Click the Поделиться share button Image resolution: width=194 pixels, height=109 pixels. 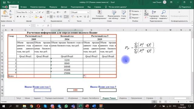click(x=185, y=7)
